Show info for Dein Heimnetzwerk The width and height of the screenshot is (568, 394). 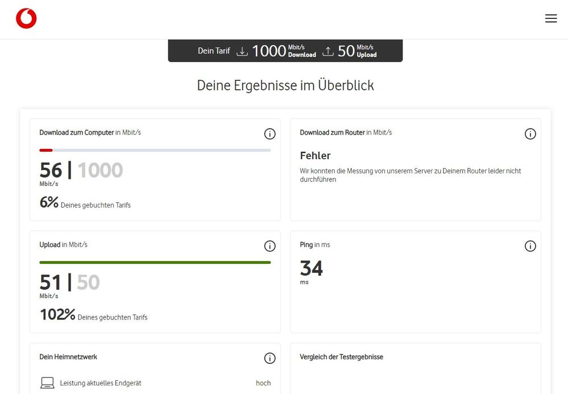tap(270, 358)
